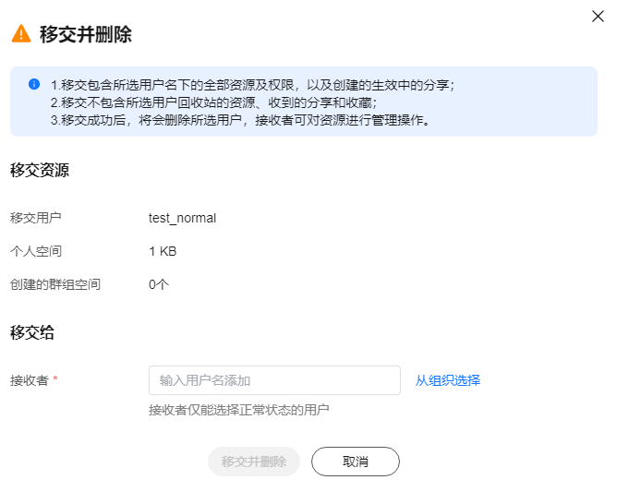
Task: Open the 从组织选择 link
Action: 448,380
